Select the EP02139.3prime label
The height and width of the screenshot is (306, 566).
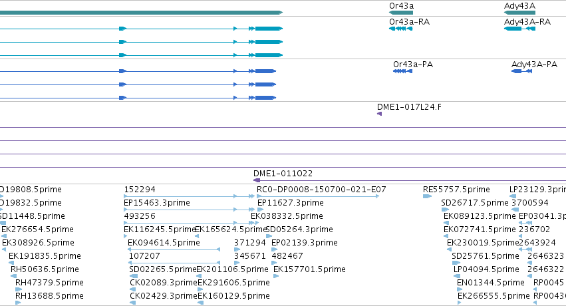pyautogui.click(x=305, y=243)
